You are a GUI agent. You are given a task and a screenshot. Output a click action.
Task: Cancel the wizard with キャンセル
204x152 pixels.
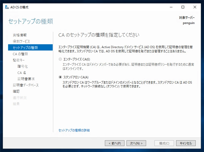coord(186,143)
